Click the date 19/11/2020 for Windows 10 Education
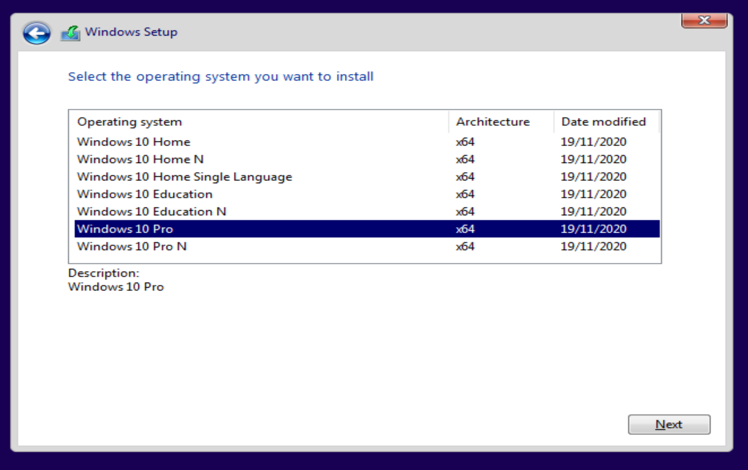Screen dimensions: 748x470 point(594,194)
